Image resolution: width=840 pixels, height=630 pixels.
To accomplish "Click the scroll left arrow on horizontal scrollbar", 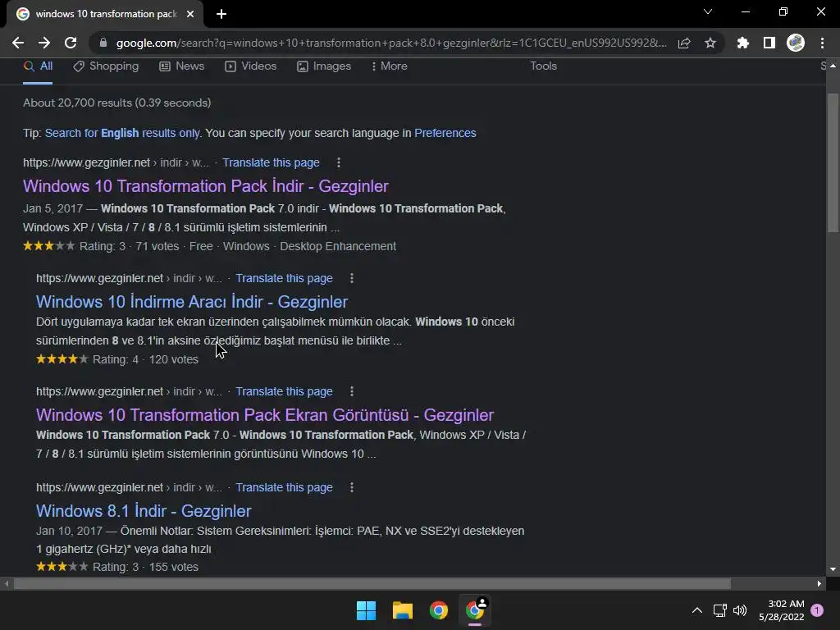I will click(x=7, y=583).
